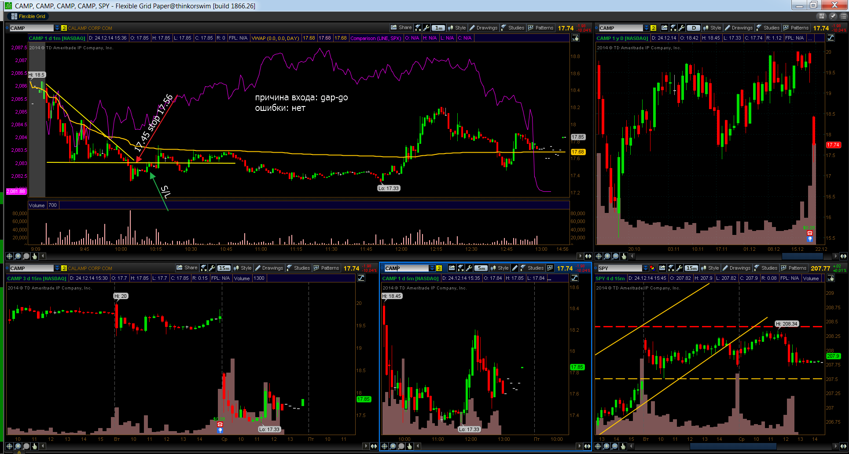Zoom in icon below daily CAMP chart
This screenshot has height=454, width=849.
(607, 256)
